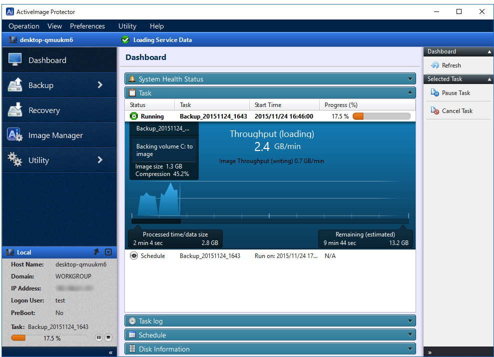The height and width of the screenshot is (357, 494).
Task: Pause the task from Local panel button
Action: [98, 338]
